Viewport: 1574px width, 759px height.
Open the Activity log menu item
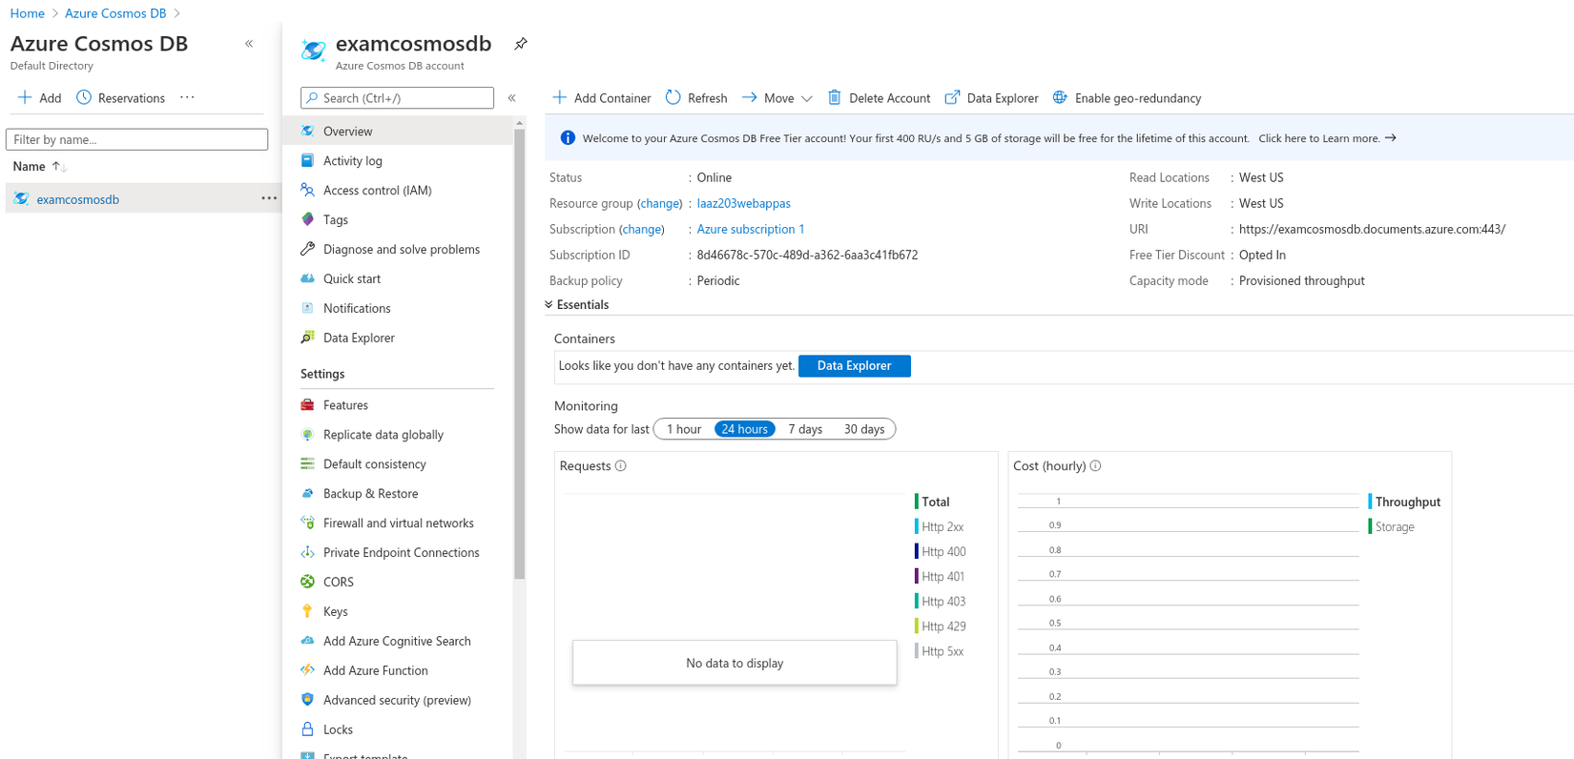352,161
